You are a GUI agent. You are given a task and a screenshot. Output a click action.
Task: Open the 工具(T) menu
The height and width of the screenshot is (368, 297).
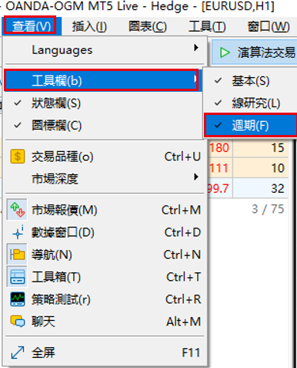(207, 26)
